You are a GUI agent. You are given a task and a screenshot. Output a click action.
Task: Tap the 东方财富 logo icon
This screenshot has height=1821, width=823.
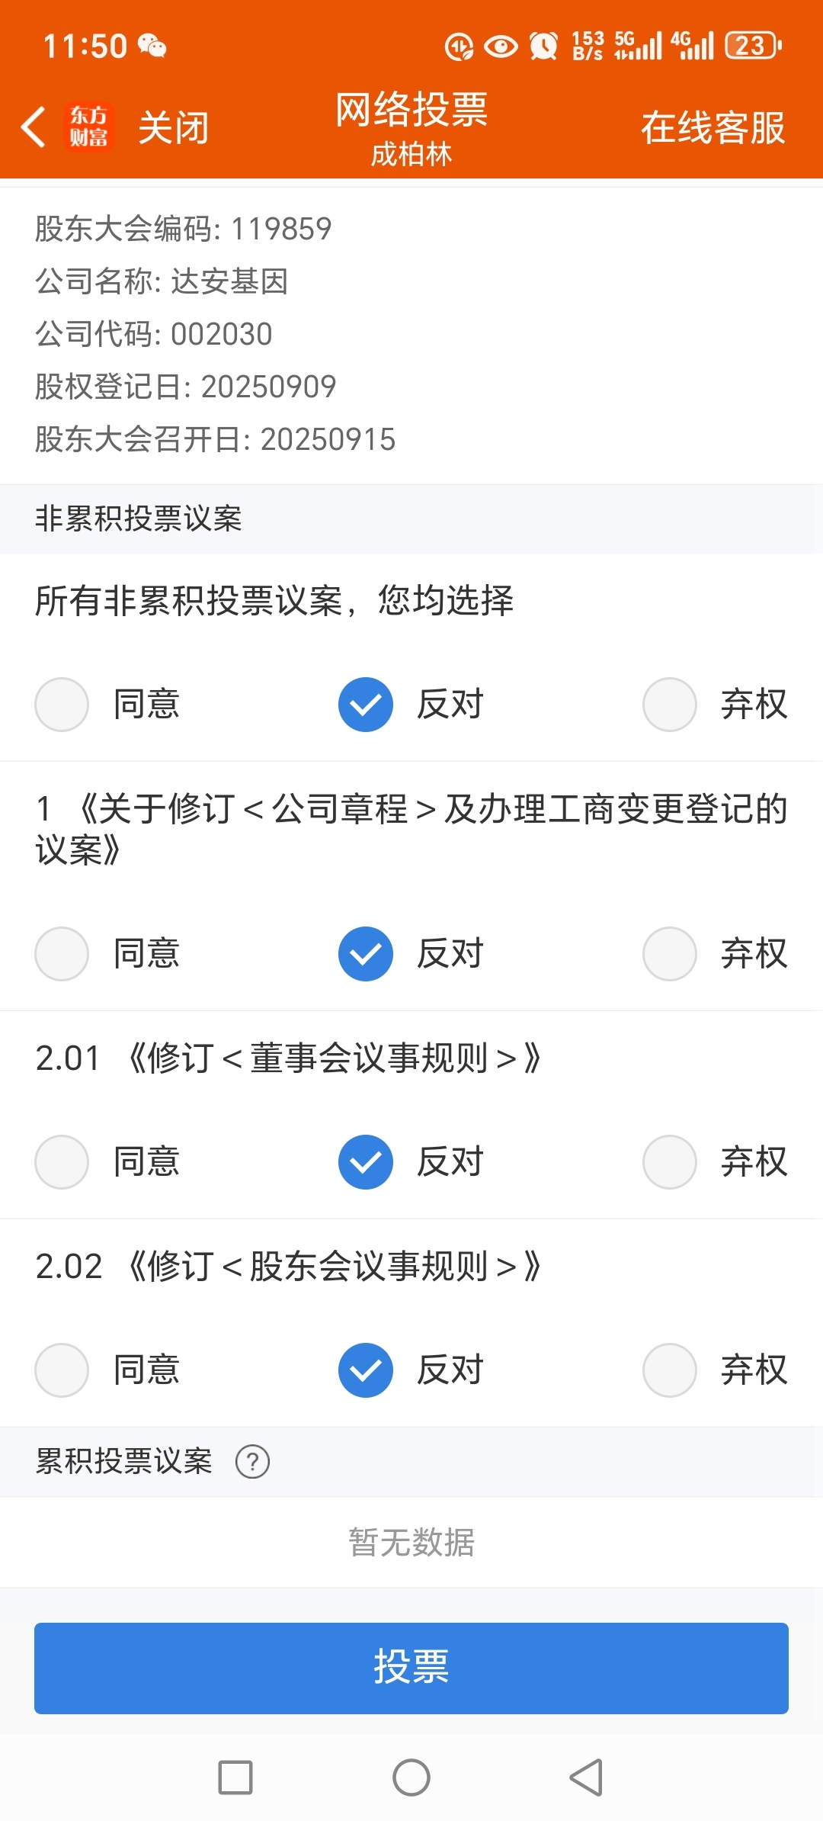pyautogui.click(x=89, y=127)
